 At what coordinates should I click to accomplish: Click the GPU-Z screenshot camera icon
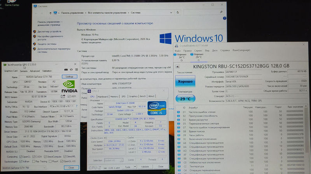(x=66, y=70)
